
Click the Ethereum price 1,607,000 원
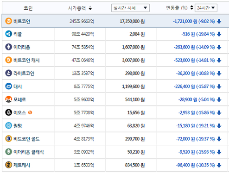click(x=133, y=47)
